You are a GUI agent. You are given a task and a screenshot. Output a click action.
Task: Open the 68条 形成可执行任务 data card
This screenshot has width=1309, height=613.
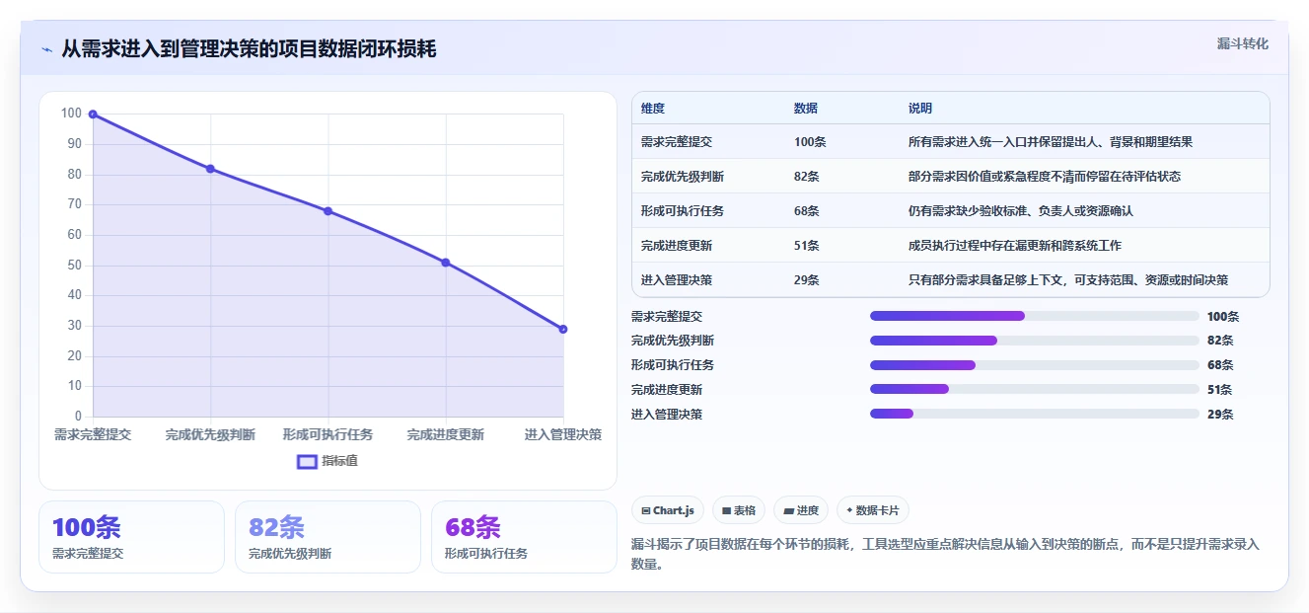click(524, 537)
